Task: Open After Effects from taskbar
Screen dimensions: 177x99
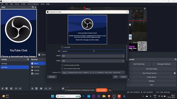Action: point(99,96)
